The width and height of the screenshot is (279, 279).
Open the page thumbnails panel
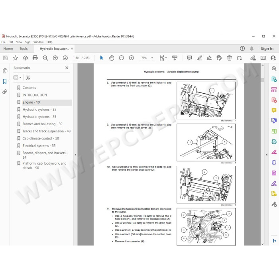[5, 71]
